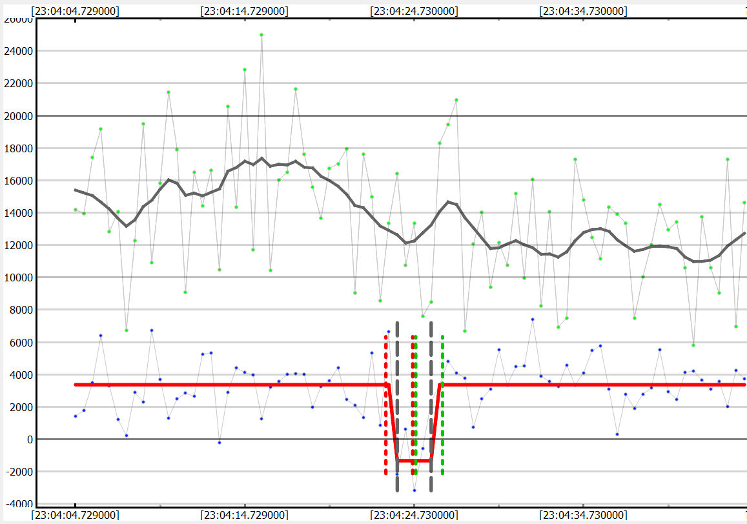Screen dimensions: 747x524
Task: Click the flat red segment at the dip's bottom
Action: [414, 461]
